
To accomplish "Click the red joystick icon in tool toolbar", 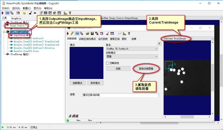I will tap(108, 33).
